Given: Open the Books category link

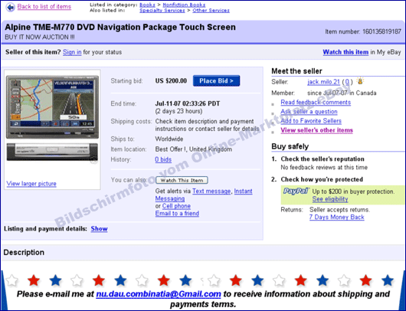Looking at the screenshot, I should tap(147, 5).
